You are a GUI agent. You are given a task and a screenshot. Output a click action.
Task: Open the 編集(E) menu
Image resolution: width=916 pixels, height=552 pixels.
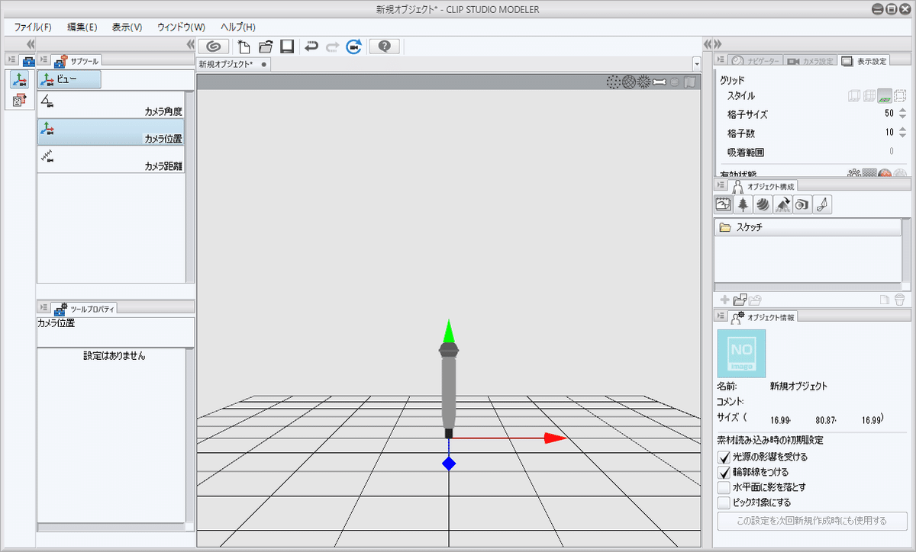[x=82, y=27]
